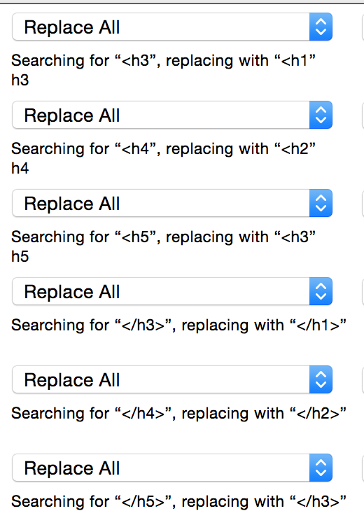
Task: Open Replace All popup for <h3 to <h1 rule
Action: click(172, 27)
